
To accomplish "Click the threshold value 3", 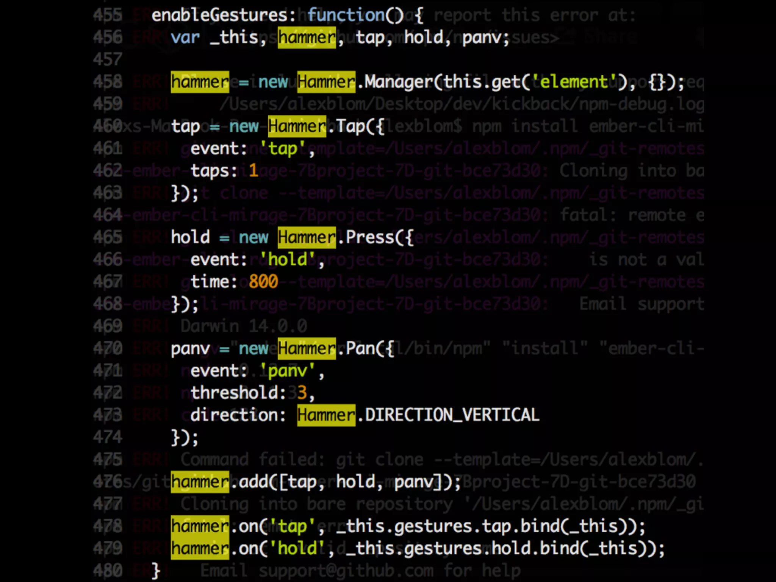I will click(302, 393).
